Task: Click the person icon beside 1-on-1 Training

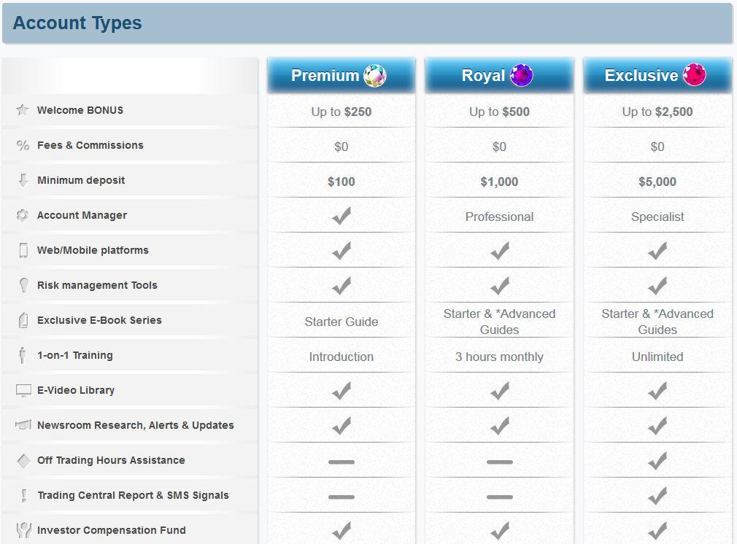Action: (22, 355)
